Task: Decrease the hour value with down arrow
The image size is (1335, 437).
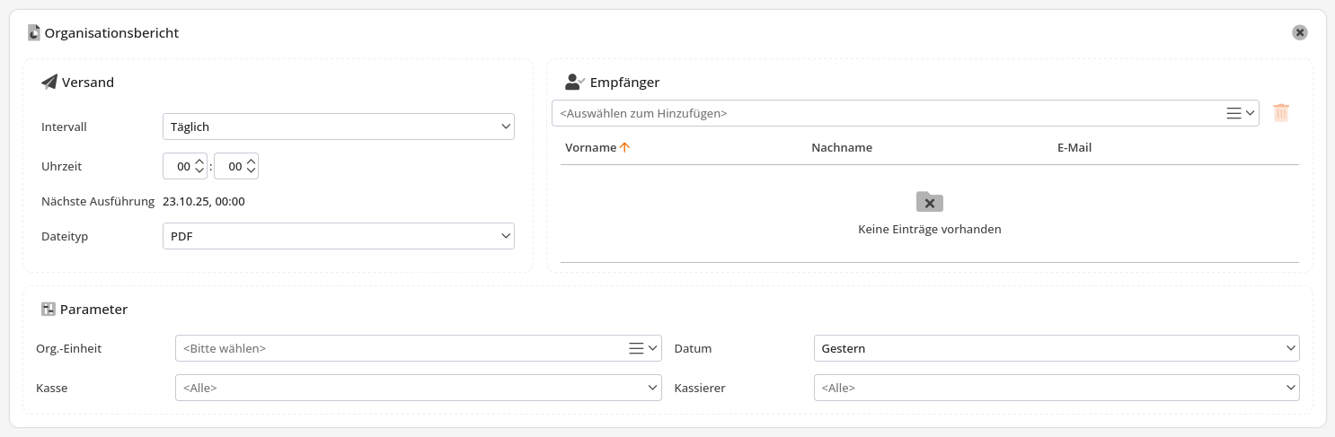Action: tap(199, 171)
